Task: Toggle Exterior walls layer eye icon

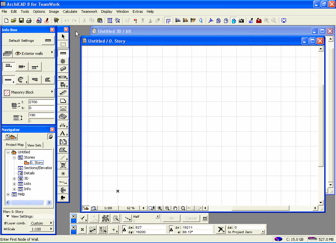Action: click(18, 53)
